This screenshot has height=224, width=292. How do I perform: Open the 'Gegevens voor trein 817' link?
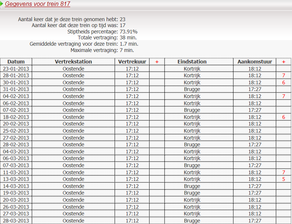click(x=38, y=4)
